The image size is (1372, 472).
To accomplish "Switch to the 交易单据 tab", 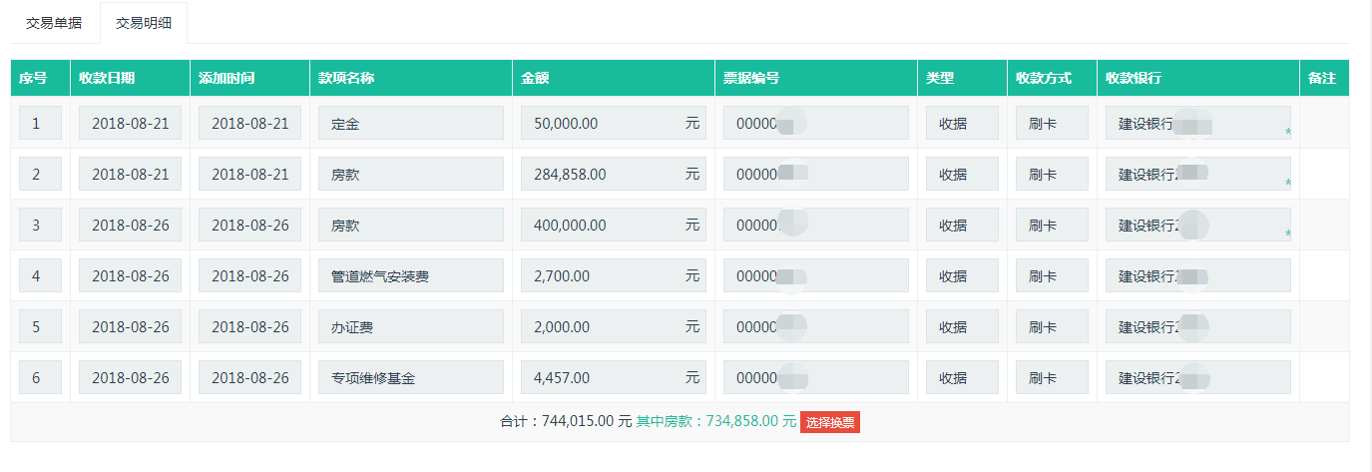I will click(x=54, y=23).
